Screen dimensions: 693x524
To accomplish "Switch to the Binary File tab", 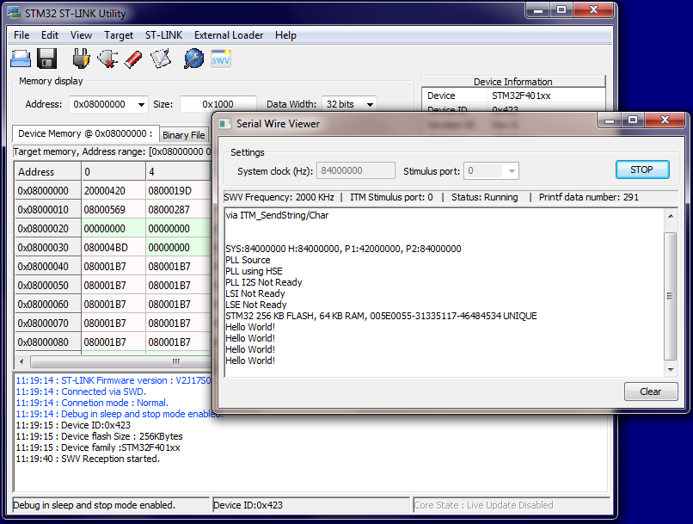I will 184,135.
